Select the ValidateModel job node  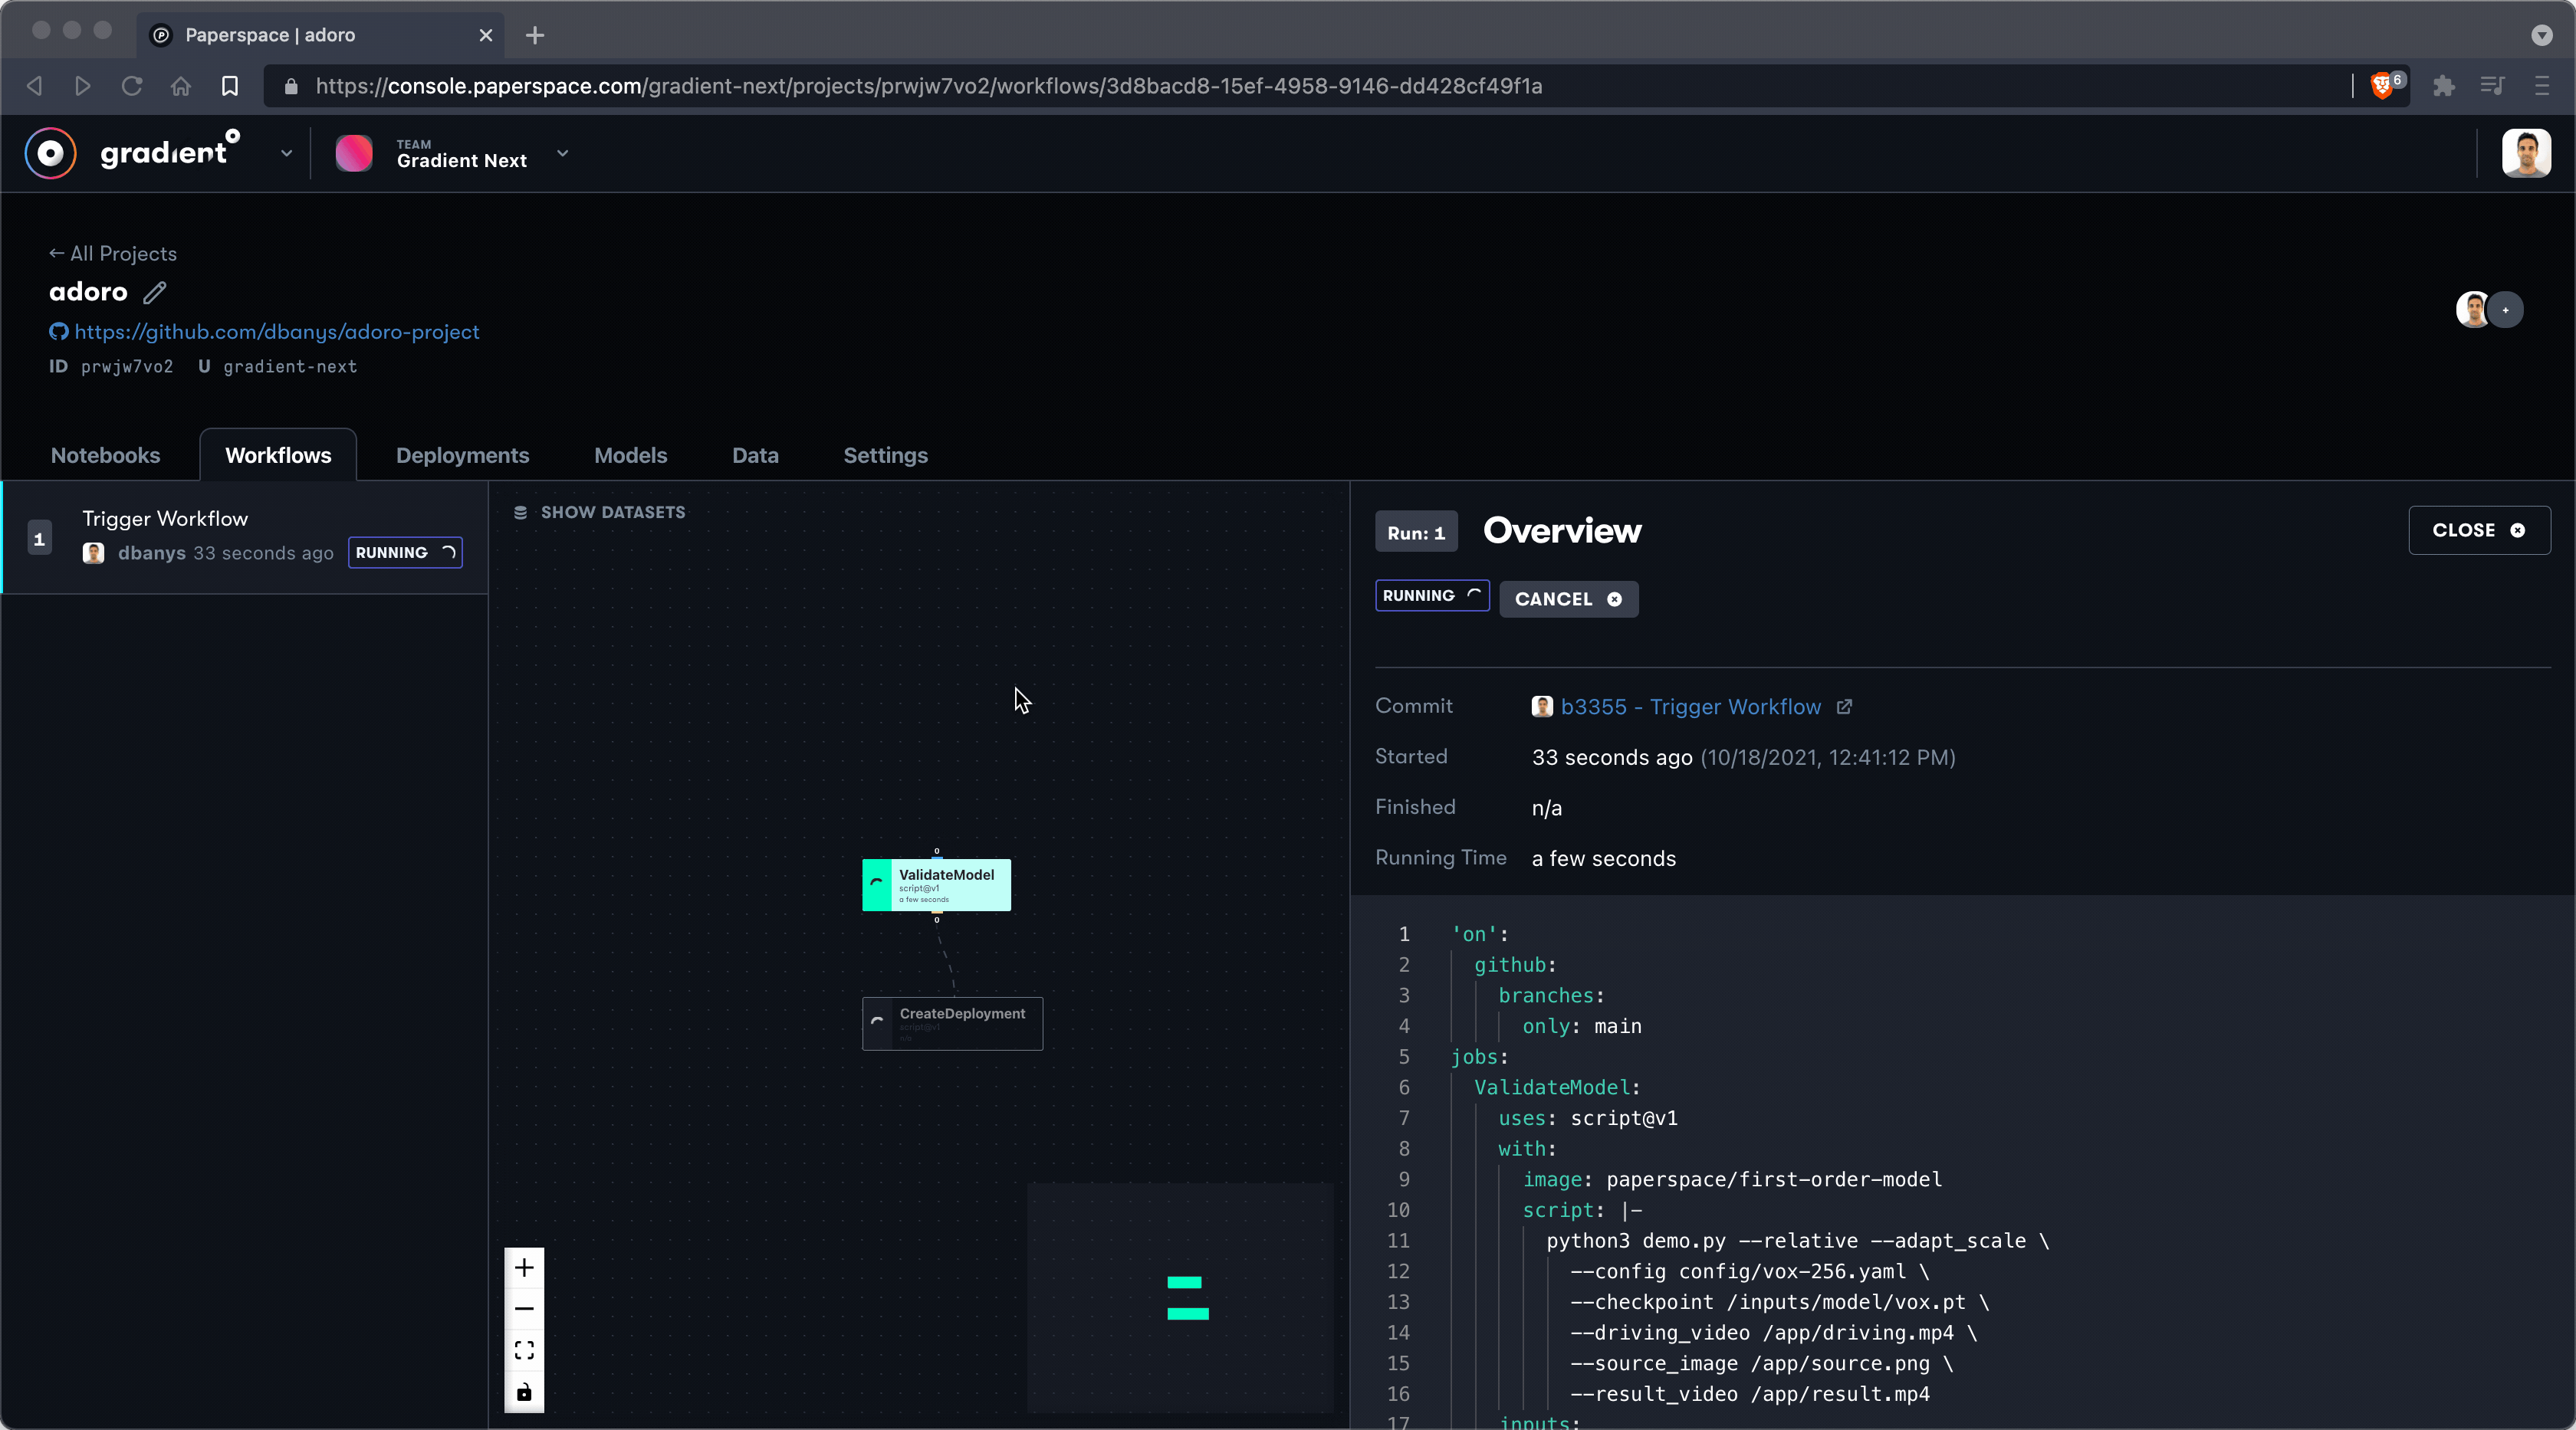(x=936, y=885)
